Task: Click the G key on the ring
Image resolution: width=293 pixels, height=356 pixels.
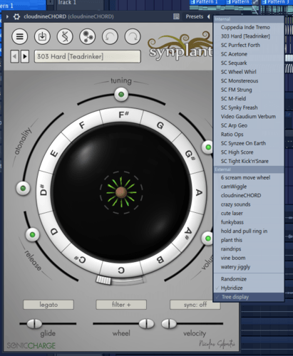Action: (x=160, y=125)
